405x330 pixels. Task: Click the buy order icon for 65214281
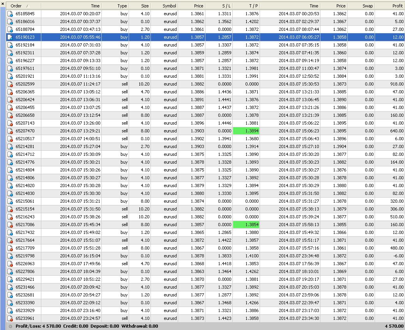click(10, 146)
